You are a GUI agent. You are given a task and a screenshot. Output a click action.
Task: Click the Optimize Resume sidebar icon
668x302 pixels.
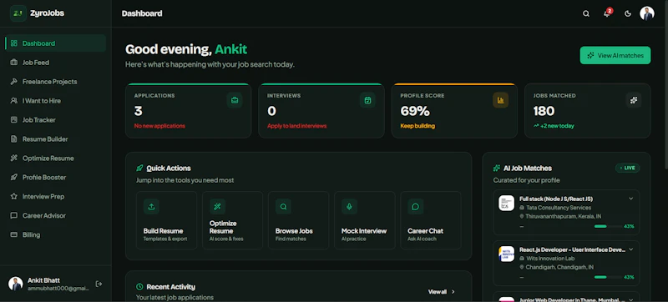click(x=14, y=159)
